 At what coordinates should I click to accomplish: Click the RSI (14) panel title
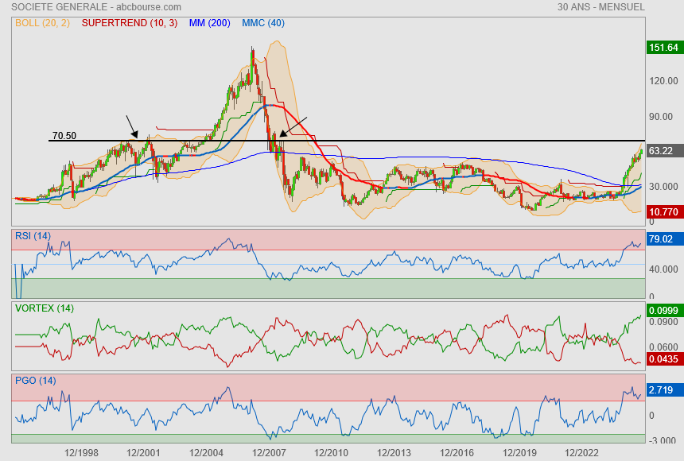(x=33, y=234)
